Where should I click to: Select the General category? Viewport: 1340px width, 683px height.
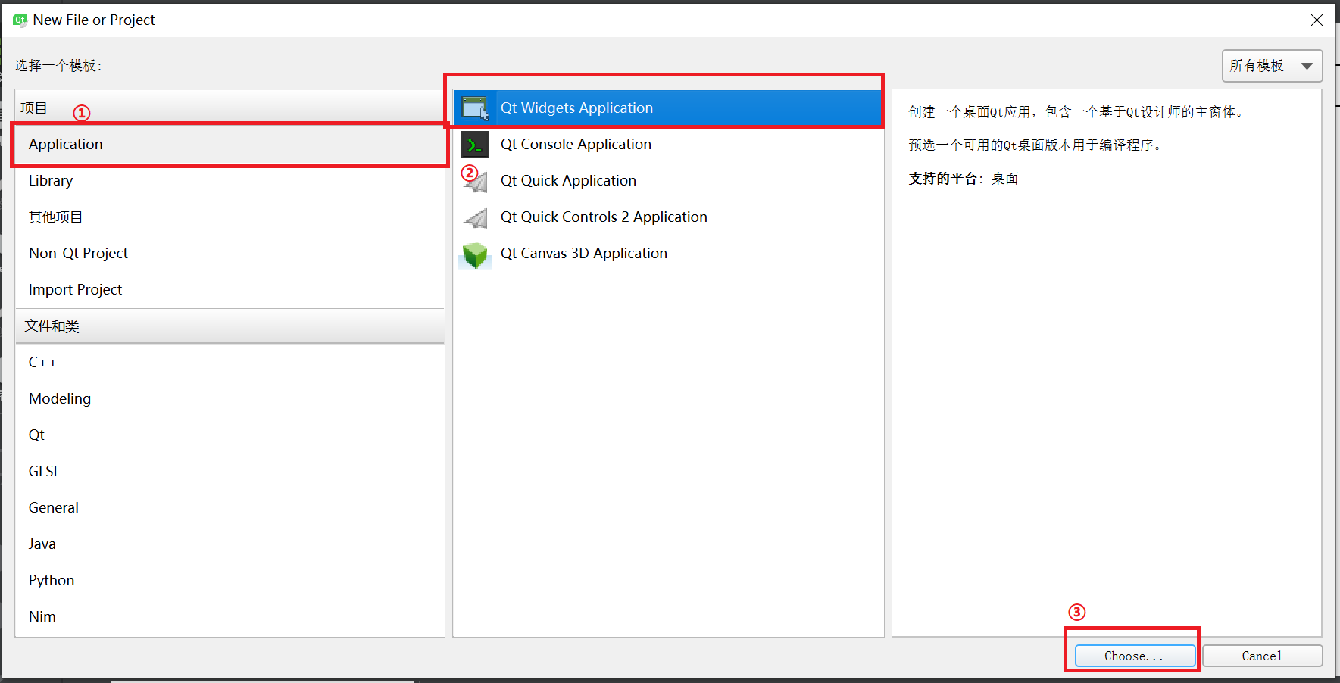click(230, 508)
